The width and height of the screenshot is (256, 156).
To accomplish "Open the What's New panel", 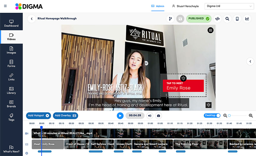I will point(11,149).
